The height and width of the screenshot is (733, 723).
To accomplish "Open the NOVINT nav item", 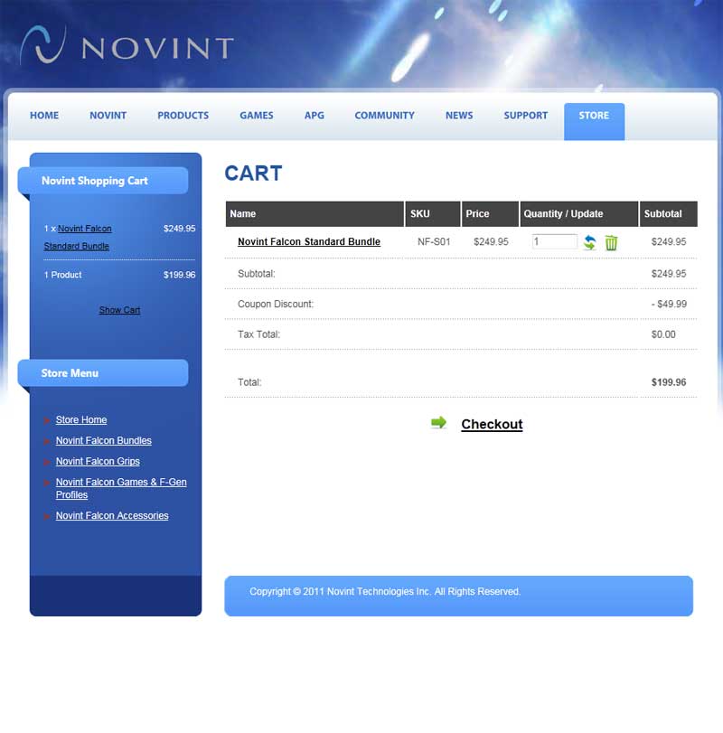I will click(x=108, y=116).
